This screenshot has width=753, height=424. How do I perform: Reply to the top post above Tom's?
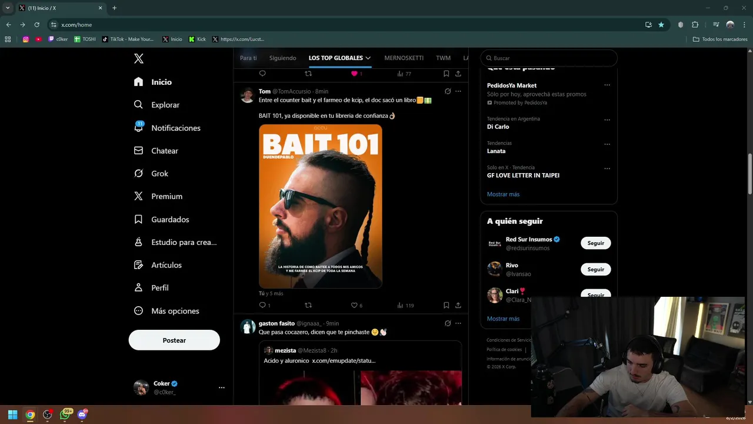(x=262, y=74)
